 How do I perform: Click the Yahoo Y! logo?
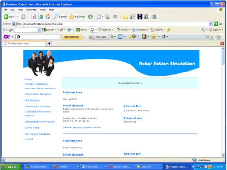tap(7, 37)
